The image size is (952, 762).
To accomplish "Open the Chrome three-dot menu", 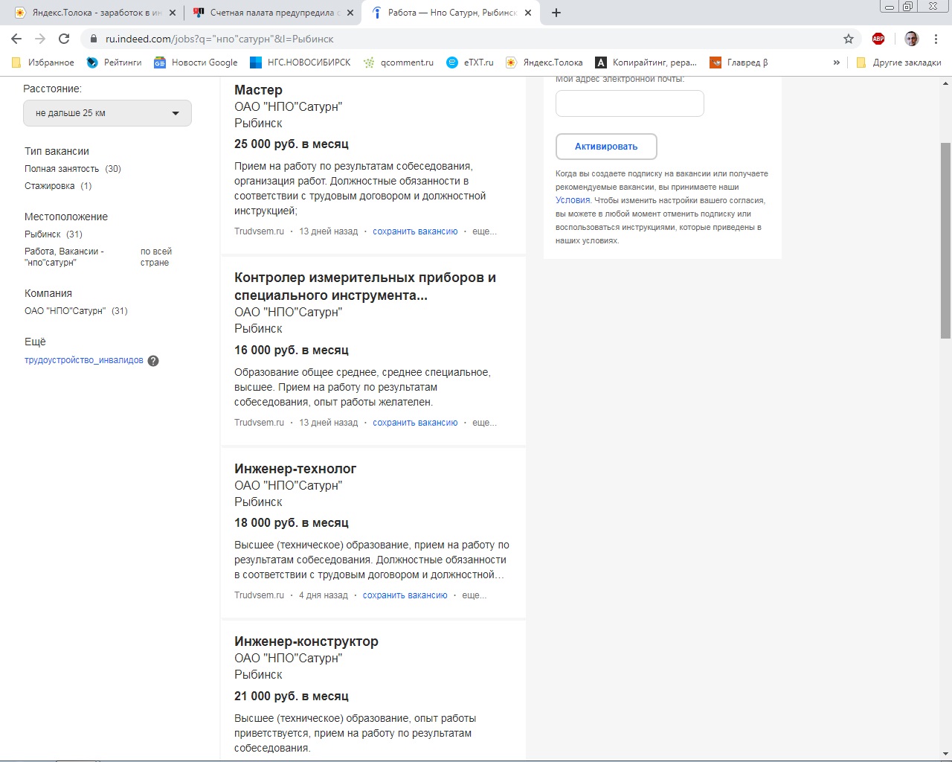I will [936, 39].
